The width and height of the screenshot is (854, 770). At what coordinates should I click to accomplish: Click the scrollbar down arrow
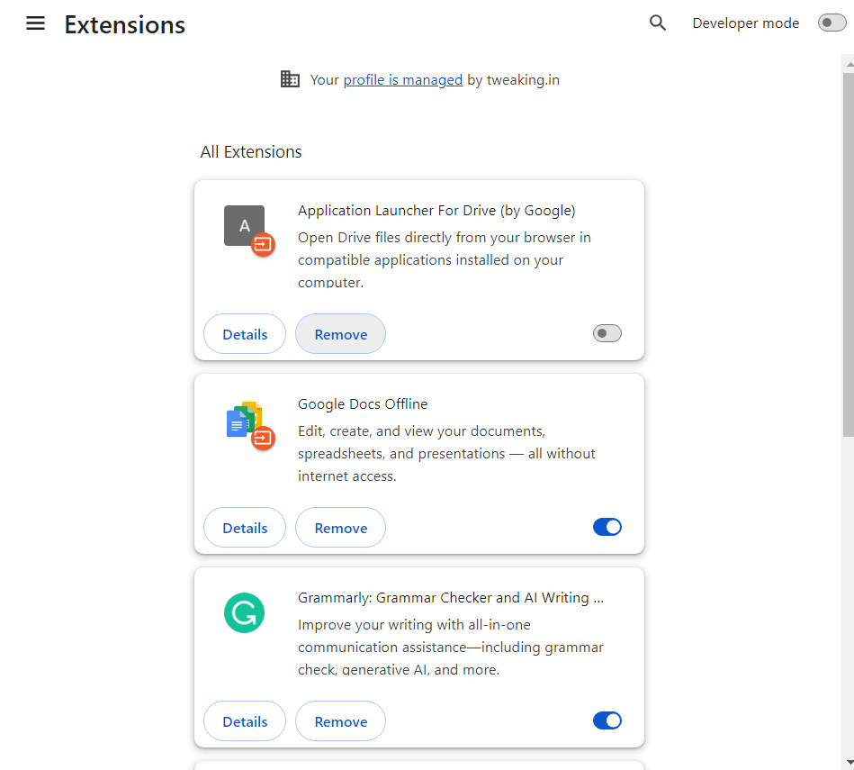[848, 763]
